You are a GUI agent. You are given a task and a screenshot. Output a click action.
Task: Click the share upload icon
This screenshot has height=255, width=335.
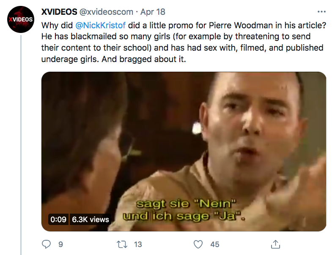[275, 244]
